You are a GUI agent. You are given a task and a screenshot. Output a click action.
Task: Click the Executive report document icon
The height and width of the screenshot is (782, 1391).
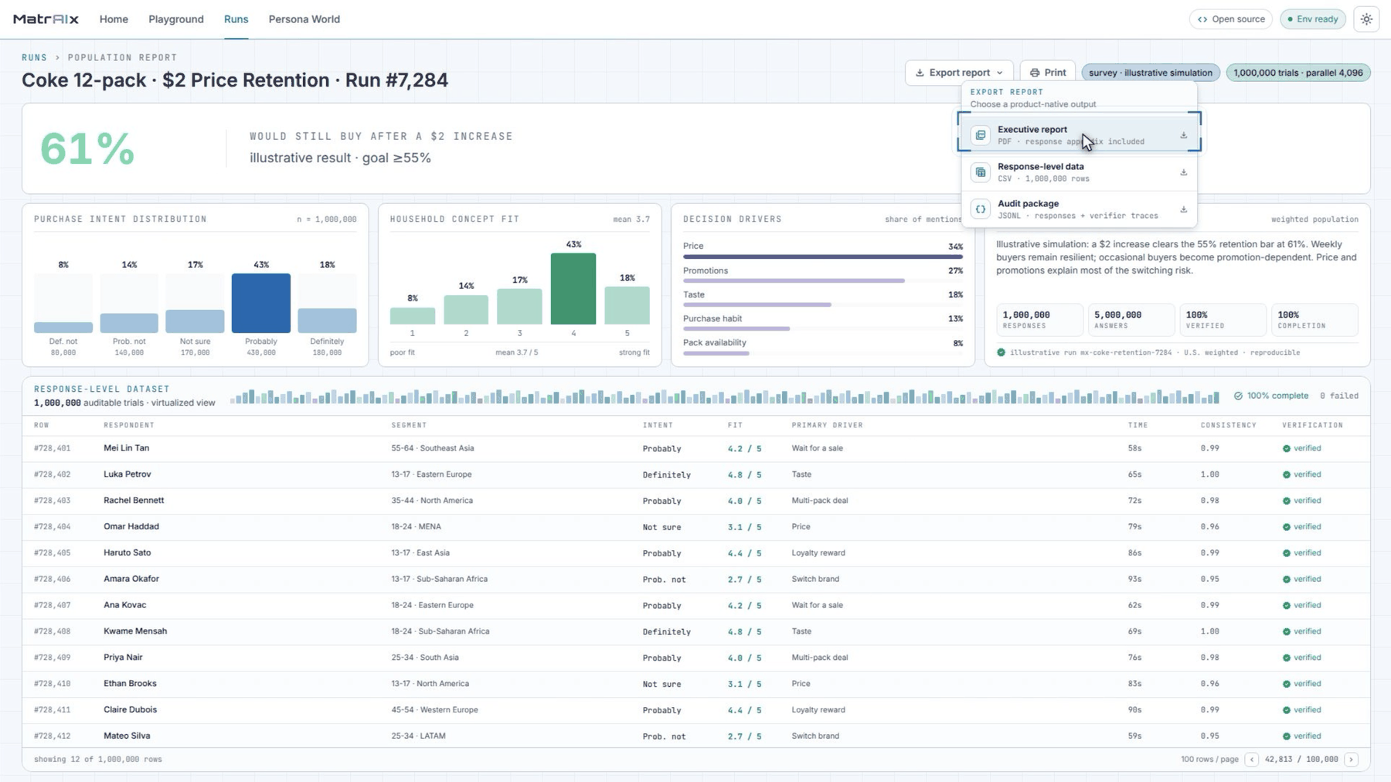click(981, 135)
